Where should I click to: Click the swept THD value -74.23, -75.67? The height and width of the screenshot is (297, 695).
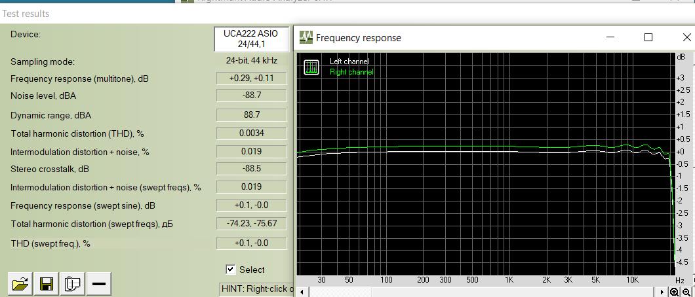252,223
